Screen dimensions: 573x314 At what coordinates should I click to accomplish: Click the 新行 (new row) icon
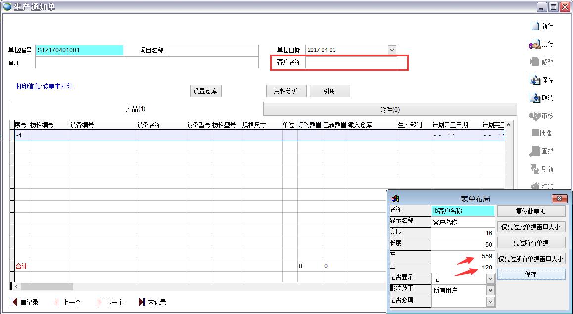[x=535, y=26]
